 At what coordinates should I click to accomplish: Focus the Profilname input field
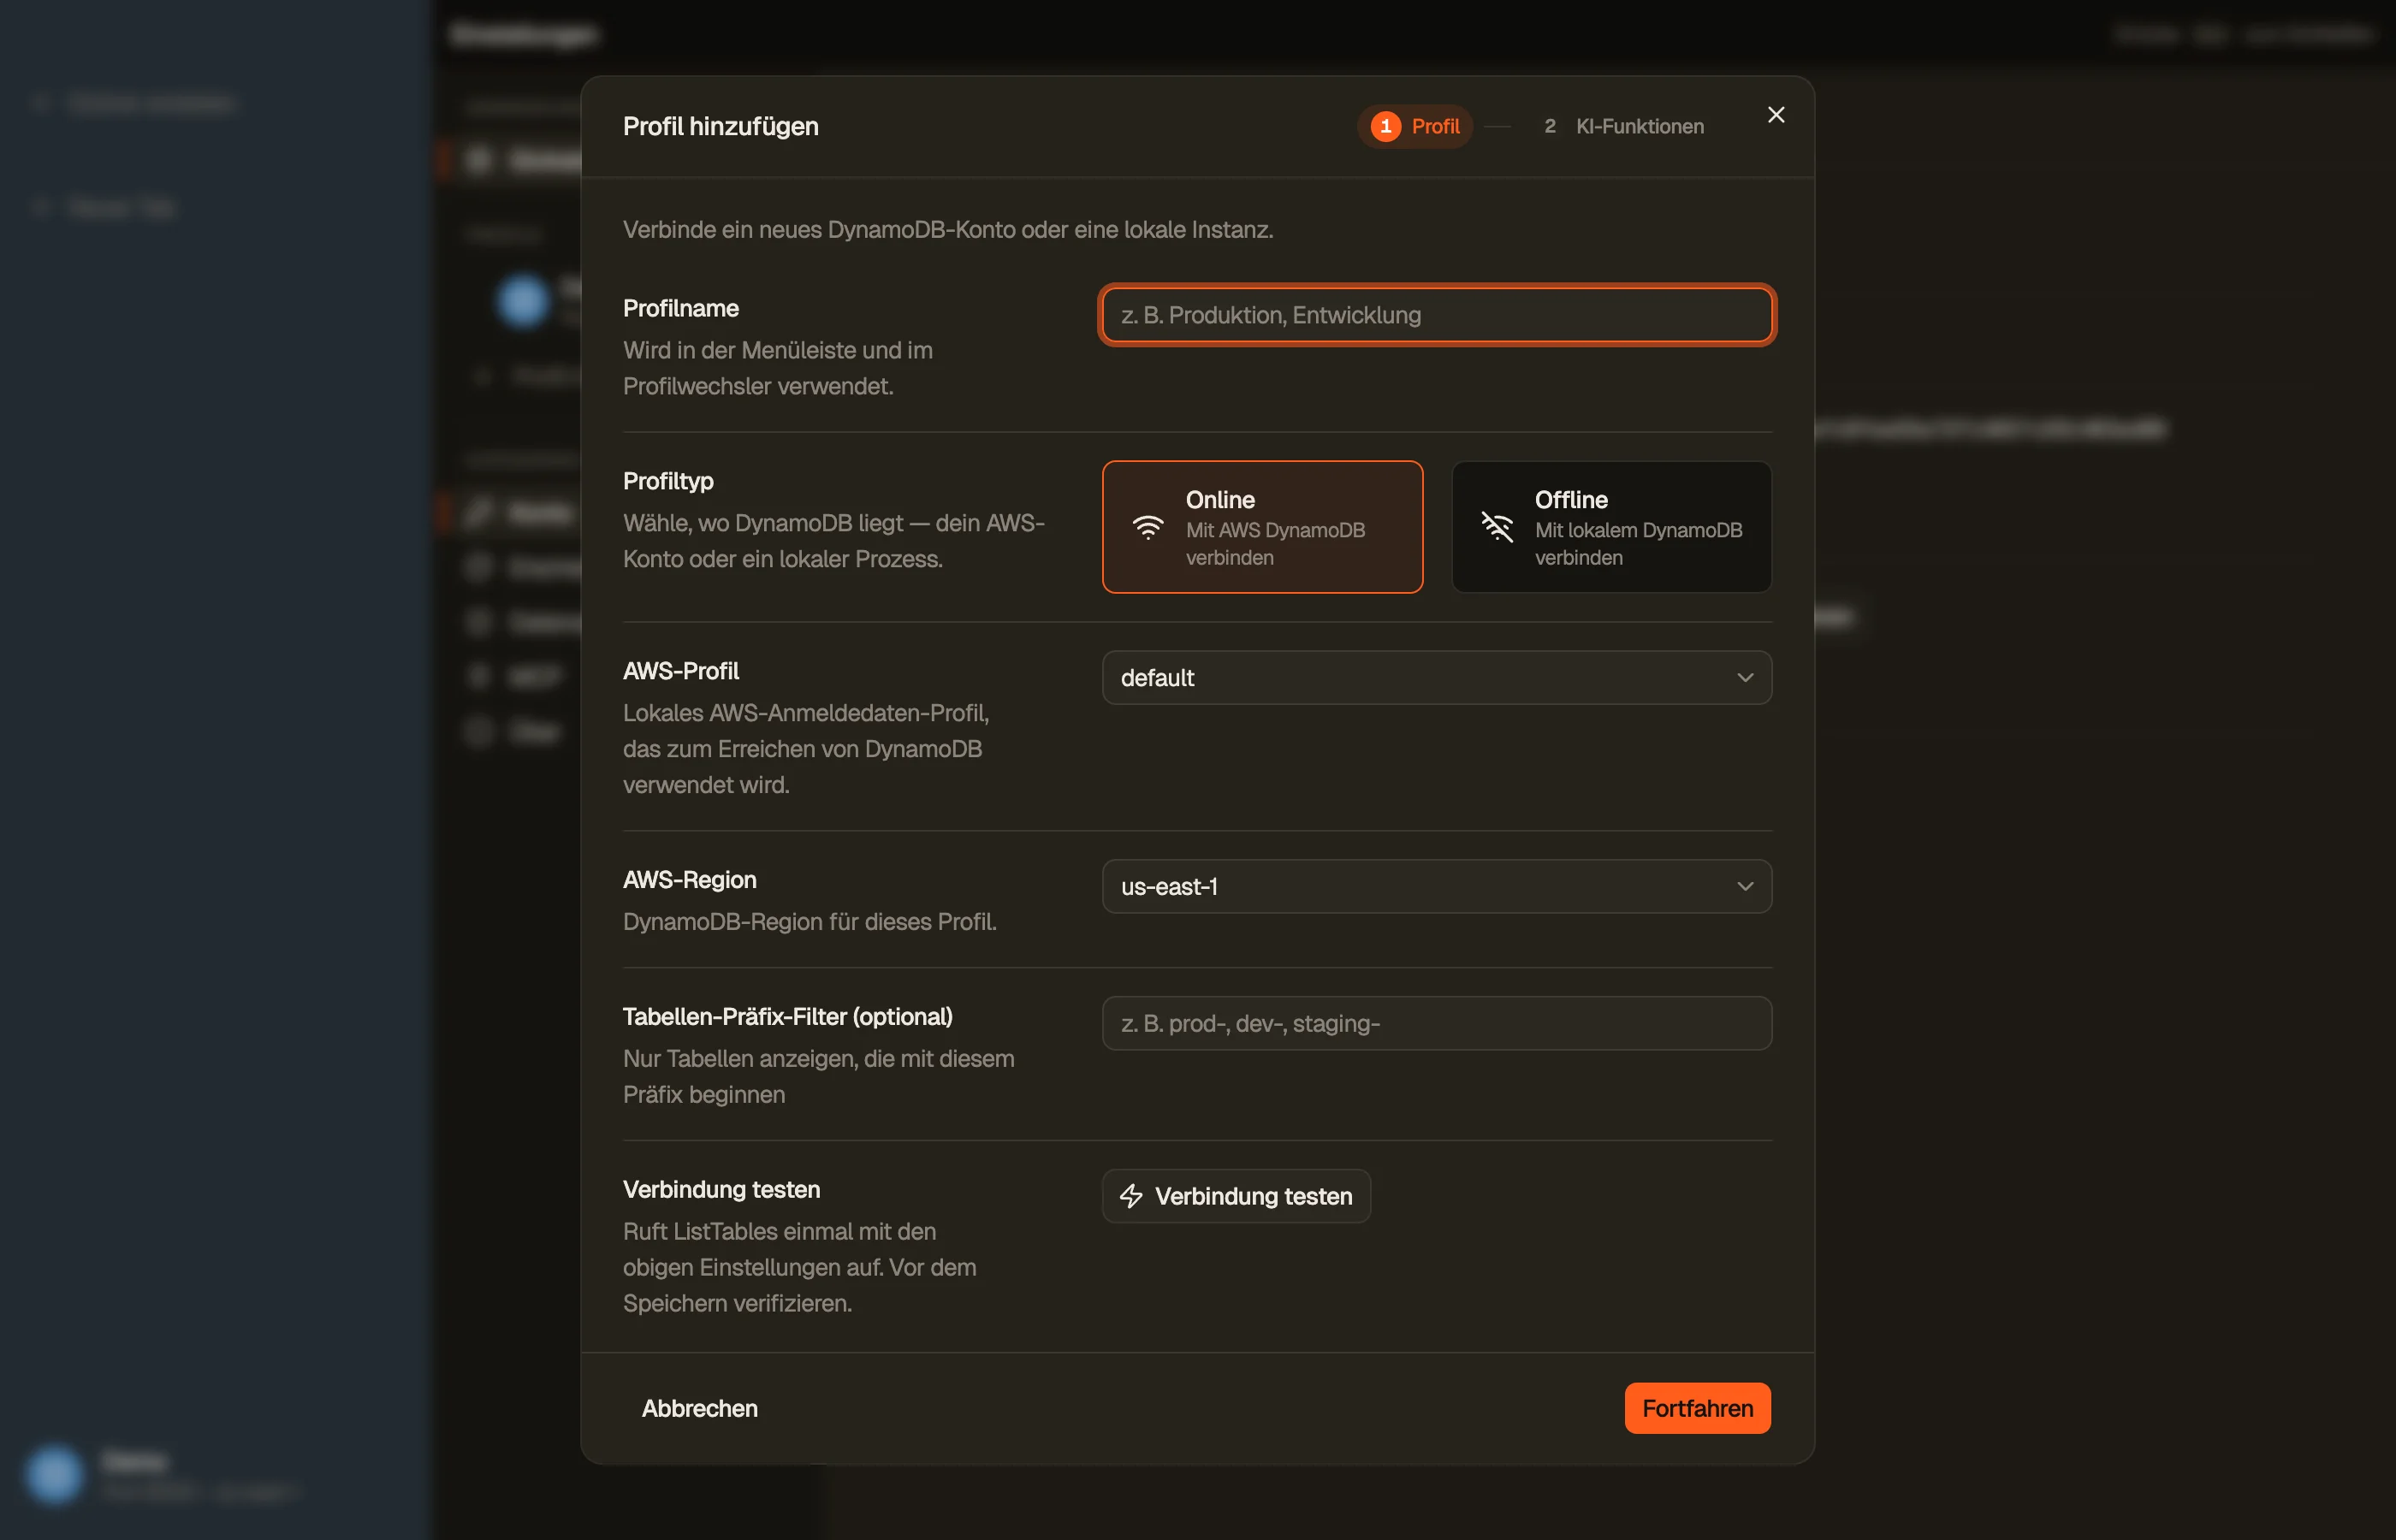(x=1437, y=315)
